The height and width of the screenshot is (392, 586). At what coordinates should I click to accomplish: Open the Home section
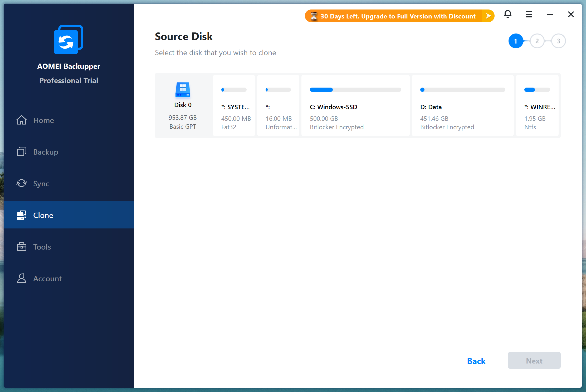click(69, 120)
